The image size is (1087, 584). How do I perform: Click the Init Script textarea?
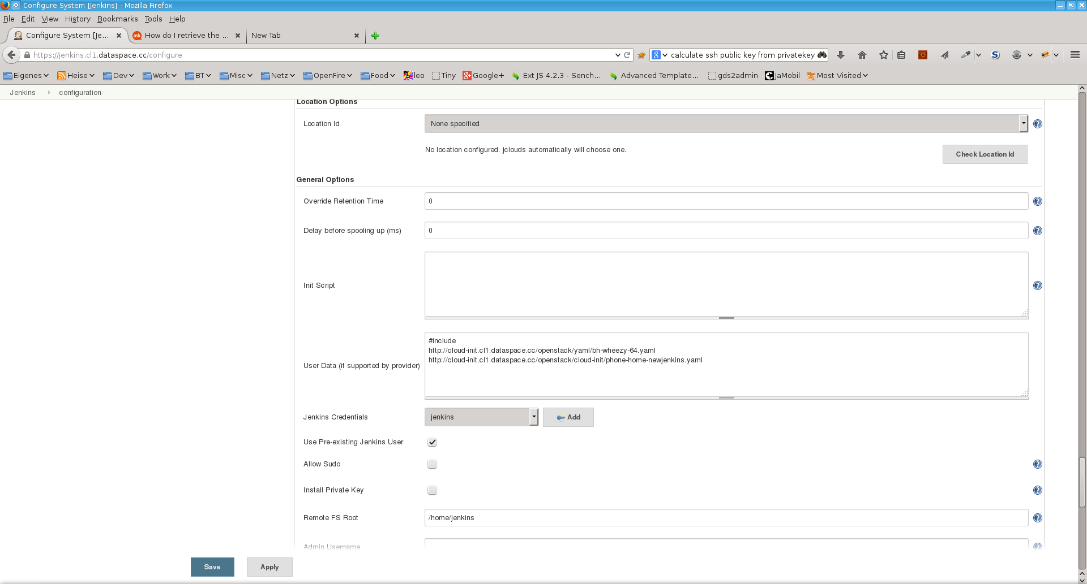pyautogui.click(x=726, y=284)
